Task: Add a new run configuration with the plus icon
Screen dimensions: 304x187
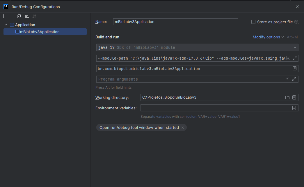Action: [3, 16]
